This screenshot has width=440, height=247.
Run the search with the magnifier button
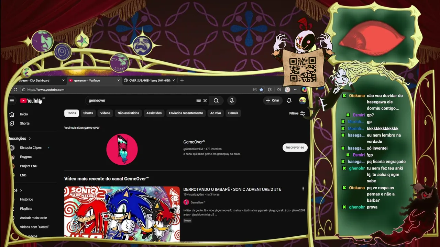click(x=216, y=101)
